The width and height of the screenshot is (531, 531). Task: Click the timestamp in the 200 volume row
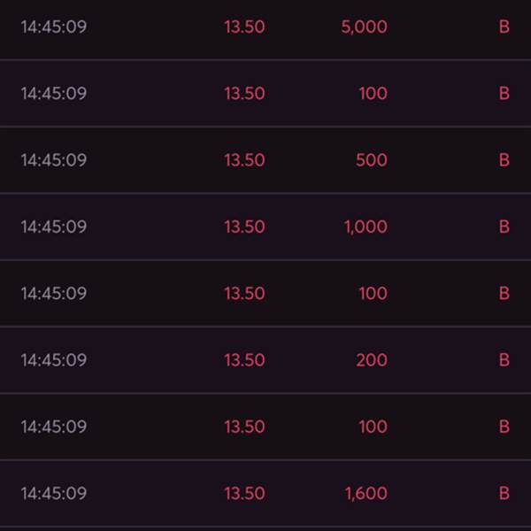tap(54, 360)
